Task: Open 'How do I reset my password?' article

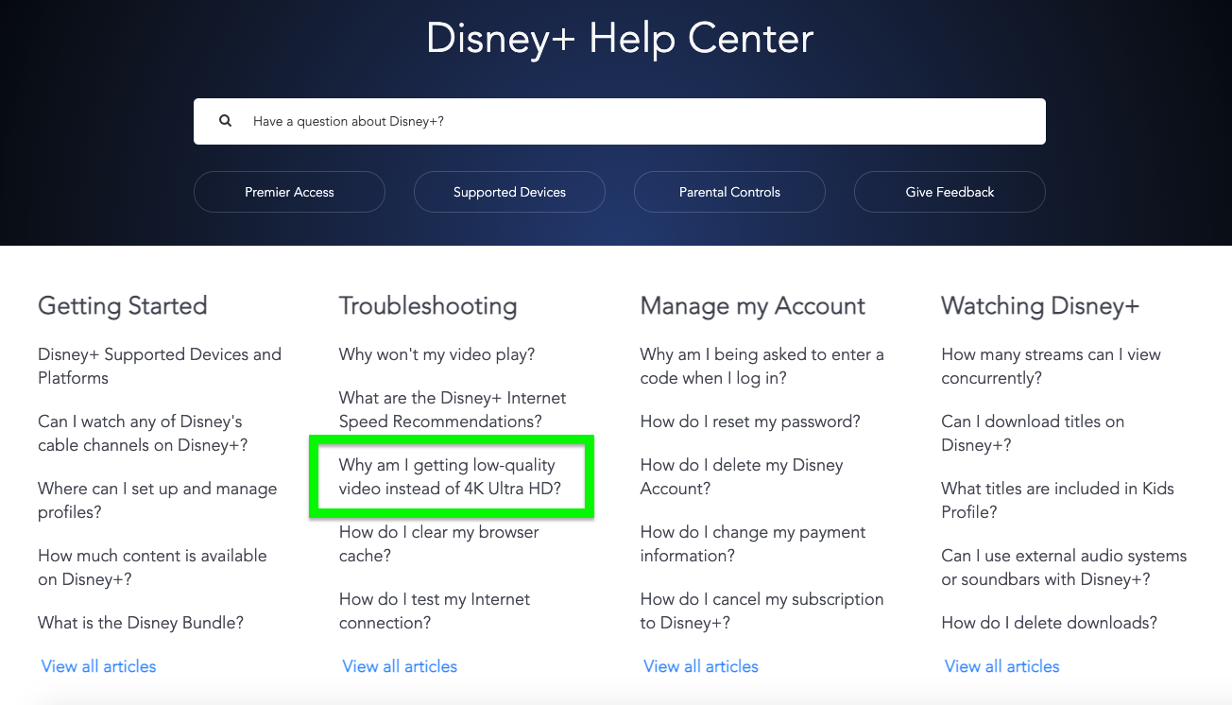Action: (x=750, y=421)
